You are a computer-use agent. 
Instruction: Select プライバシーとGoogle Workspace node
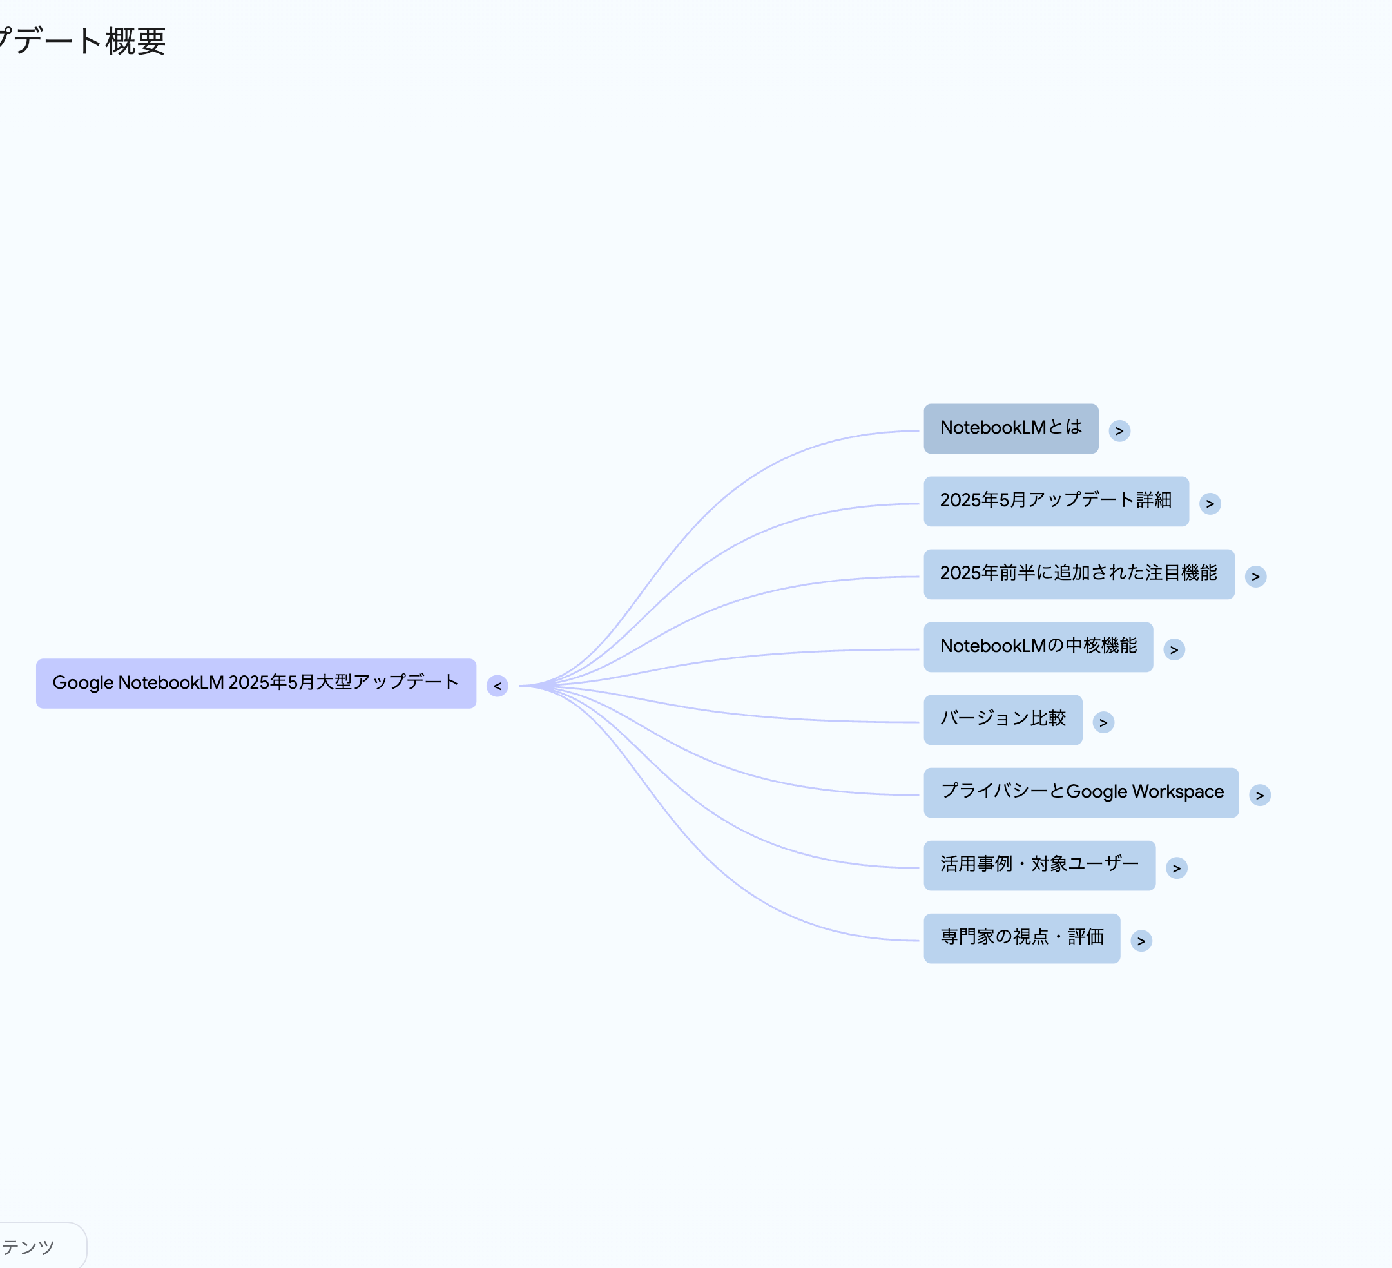coord(1081,792)
